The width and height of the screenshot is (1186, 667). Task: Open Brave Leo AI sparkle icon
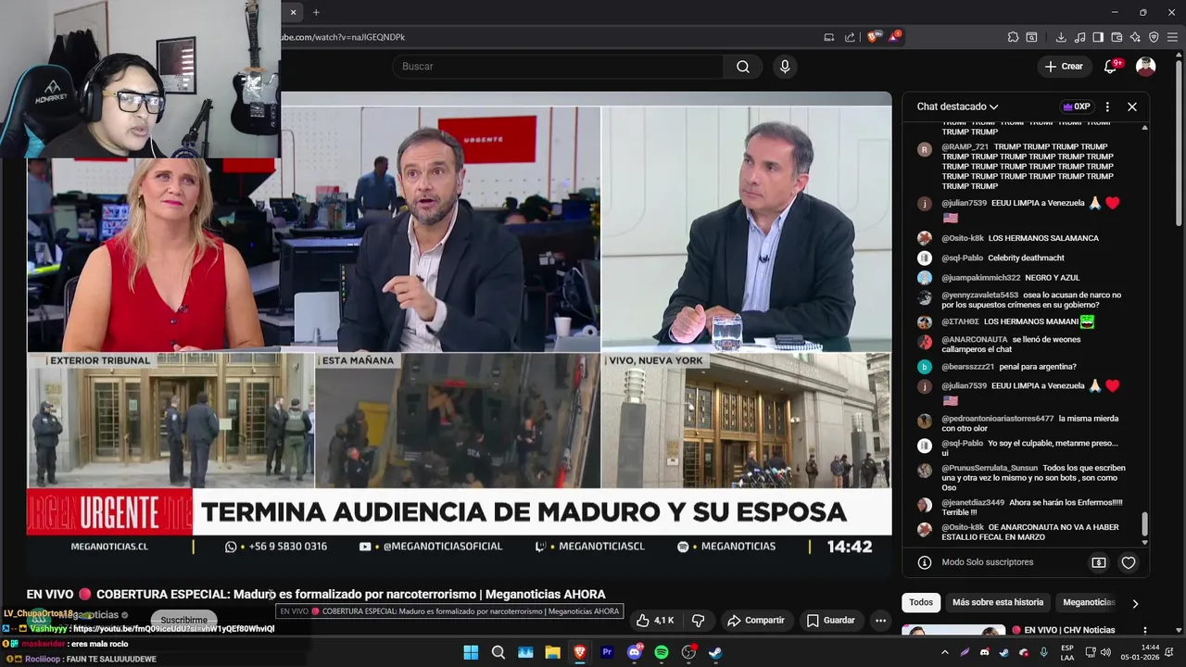(x=1135, y=37)
